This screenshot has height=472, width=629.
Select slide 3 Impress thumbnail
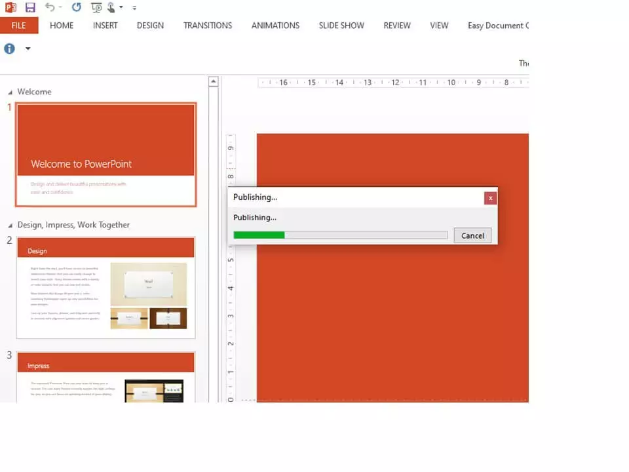click(x=106, y=377)
